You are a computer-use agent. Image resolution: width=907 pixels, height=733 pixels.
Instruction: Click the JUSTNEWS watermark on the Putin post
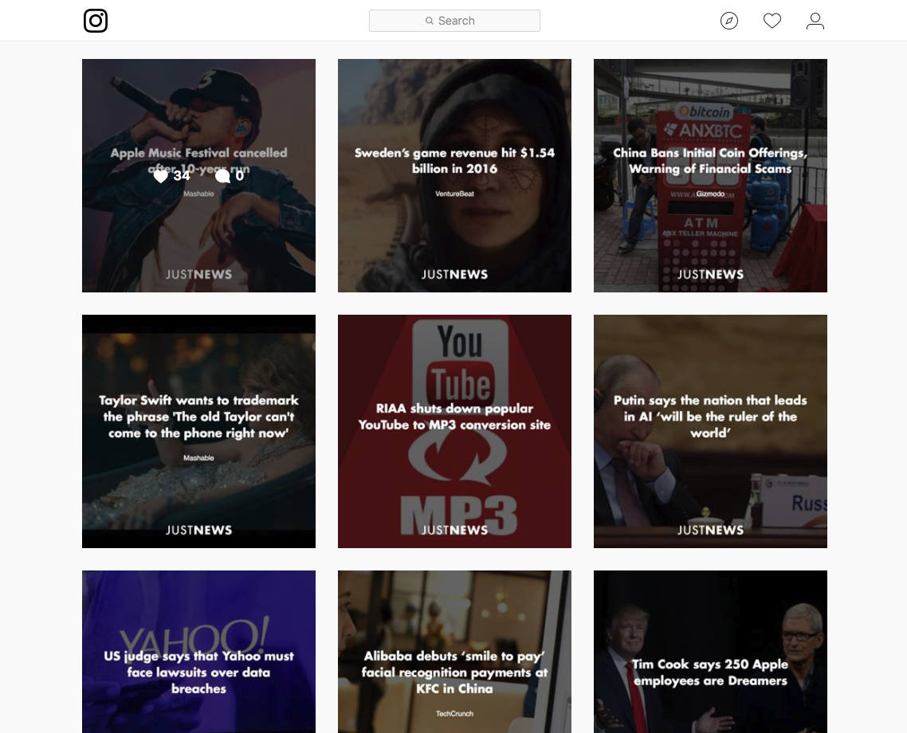point(709,529)
